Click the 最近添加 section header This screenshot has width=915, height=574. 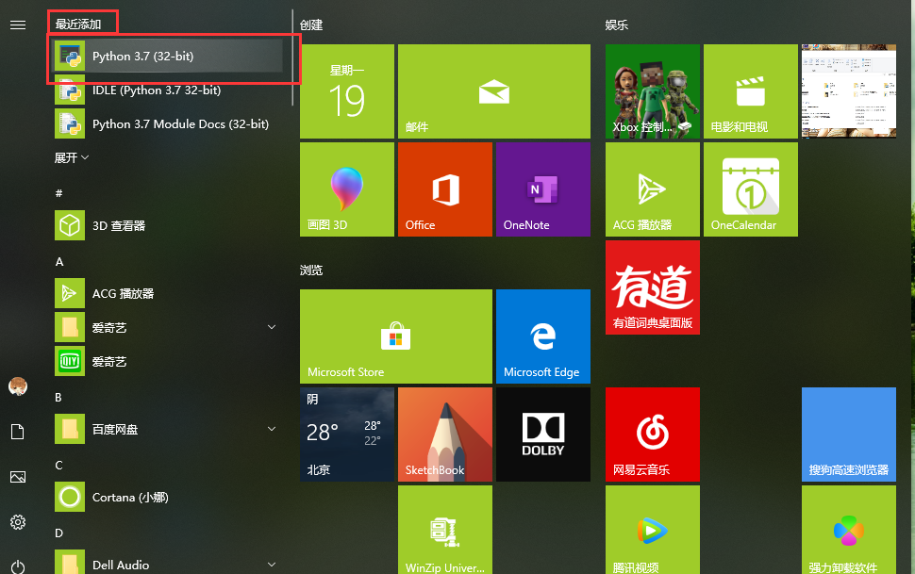pyautogui.click(x=78, y=25)
